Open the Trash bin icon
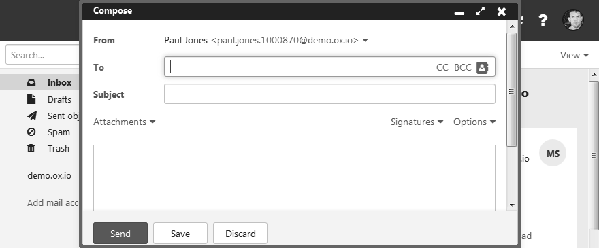 click(x=31, y=148)
